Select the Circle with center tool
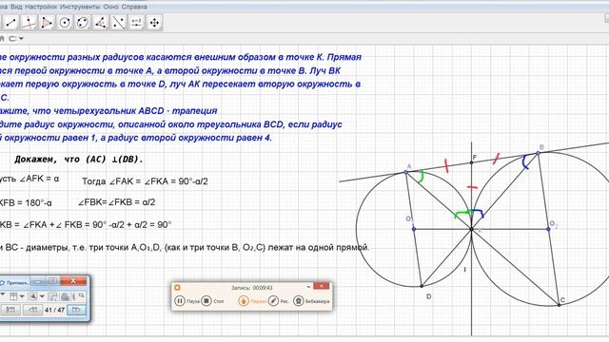 coord(65,23)
